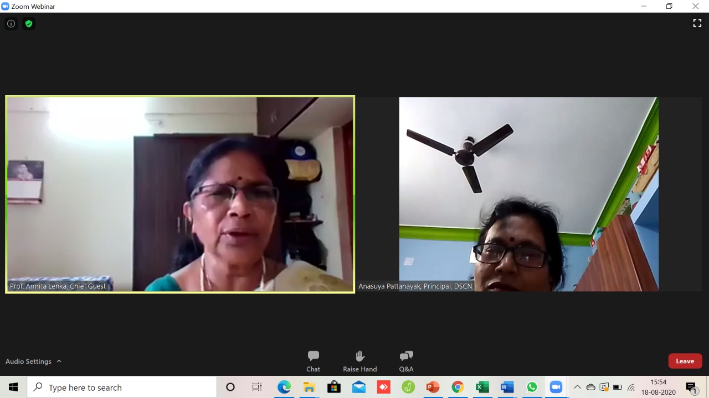Open the Windows notification center
The height and width of the screenshot is (398, 709).
click(x=691, y=387)
